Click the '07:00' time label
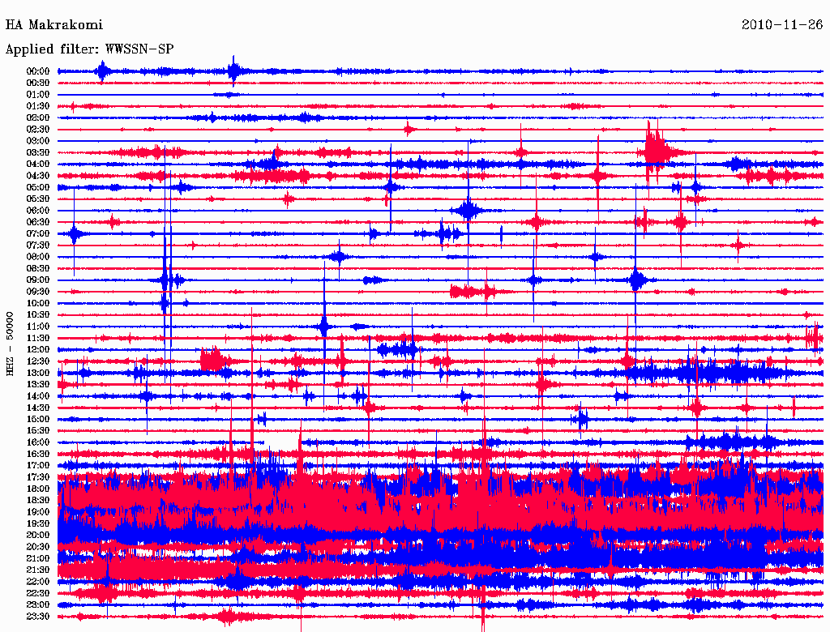 click(38, 233)
